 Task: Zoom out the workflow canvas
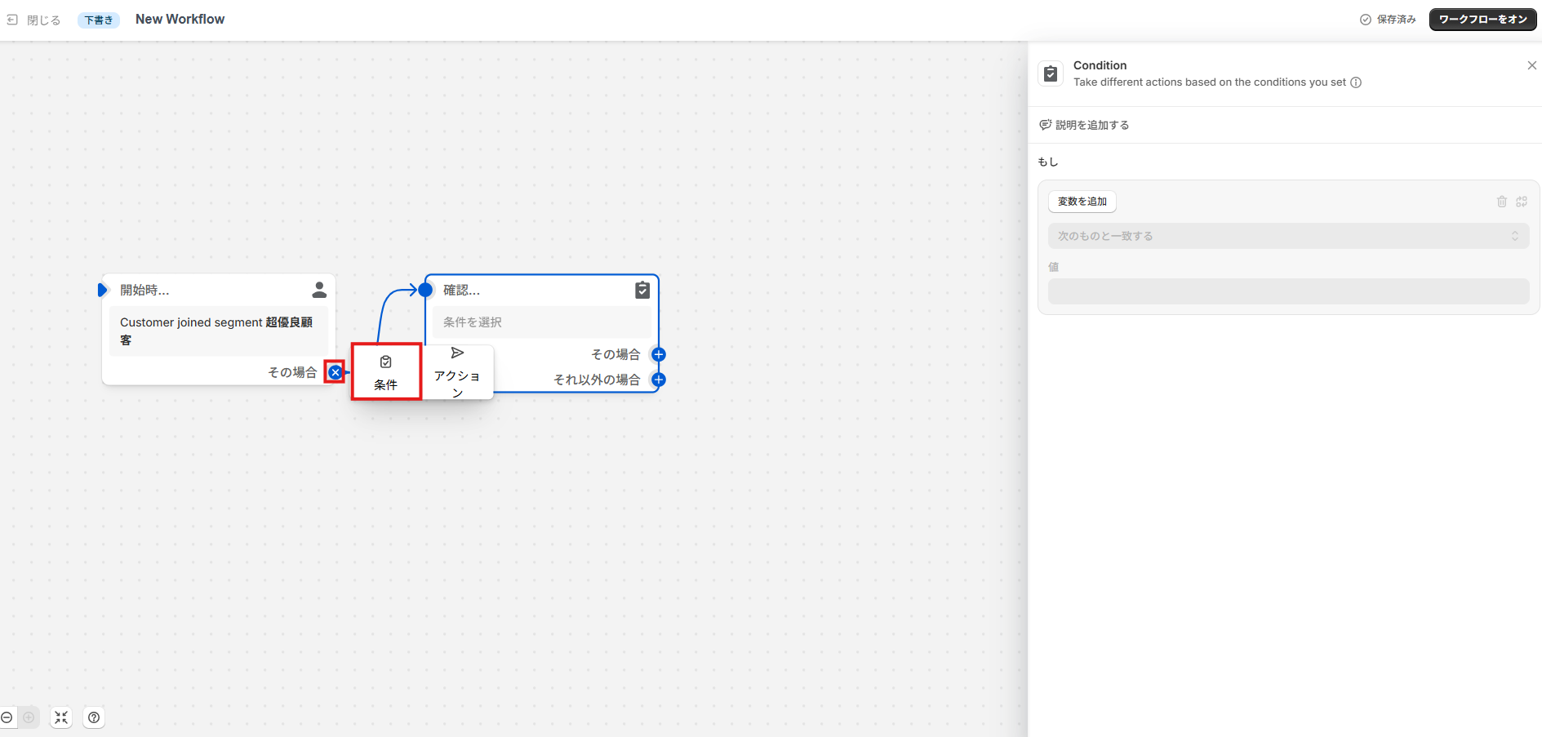7,717
